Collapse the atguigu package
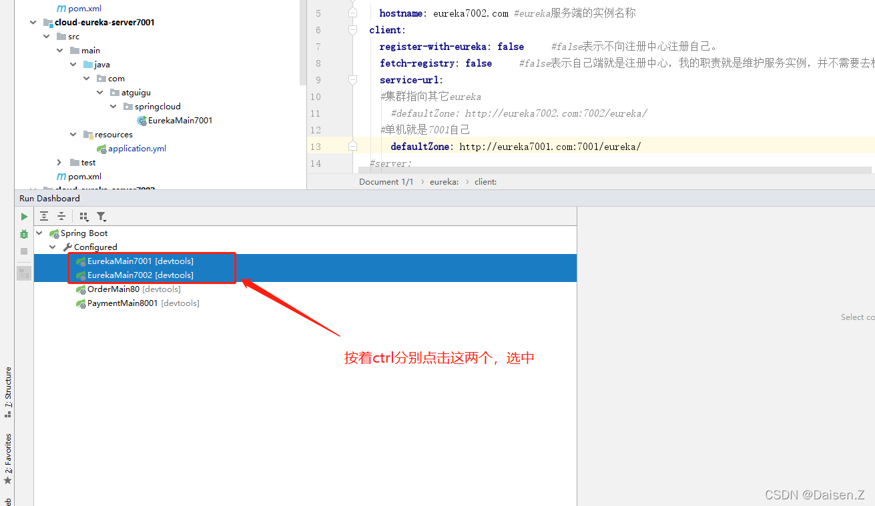The image size is (875, 506). tap(99, 93)
